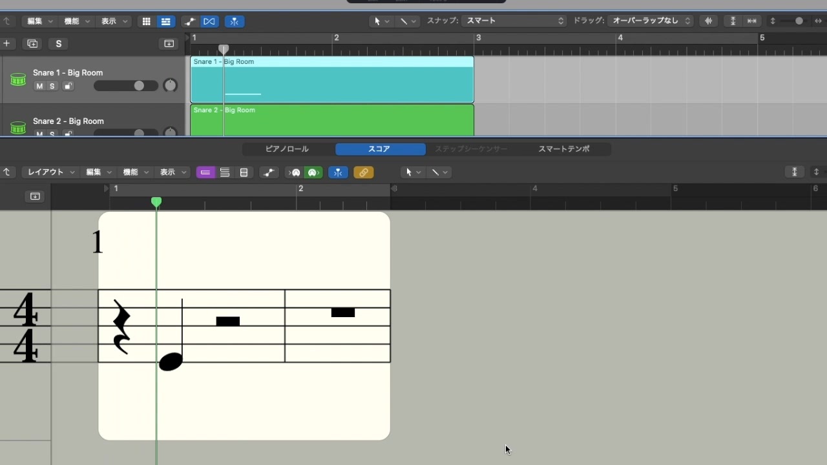Toggle automation button in the score editor
Screen dimensions: 827x465
269,172
